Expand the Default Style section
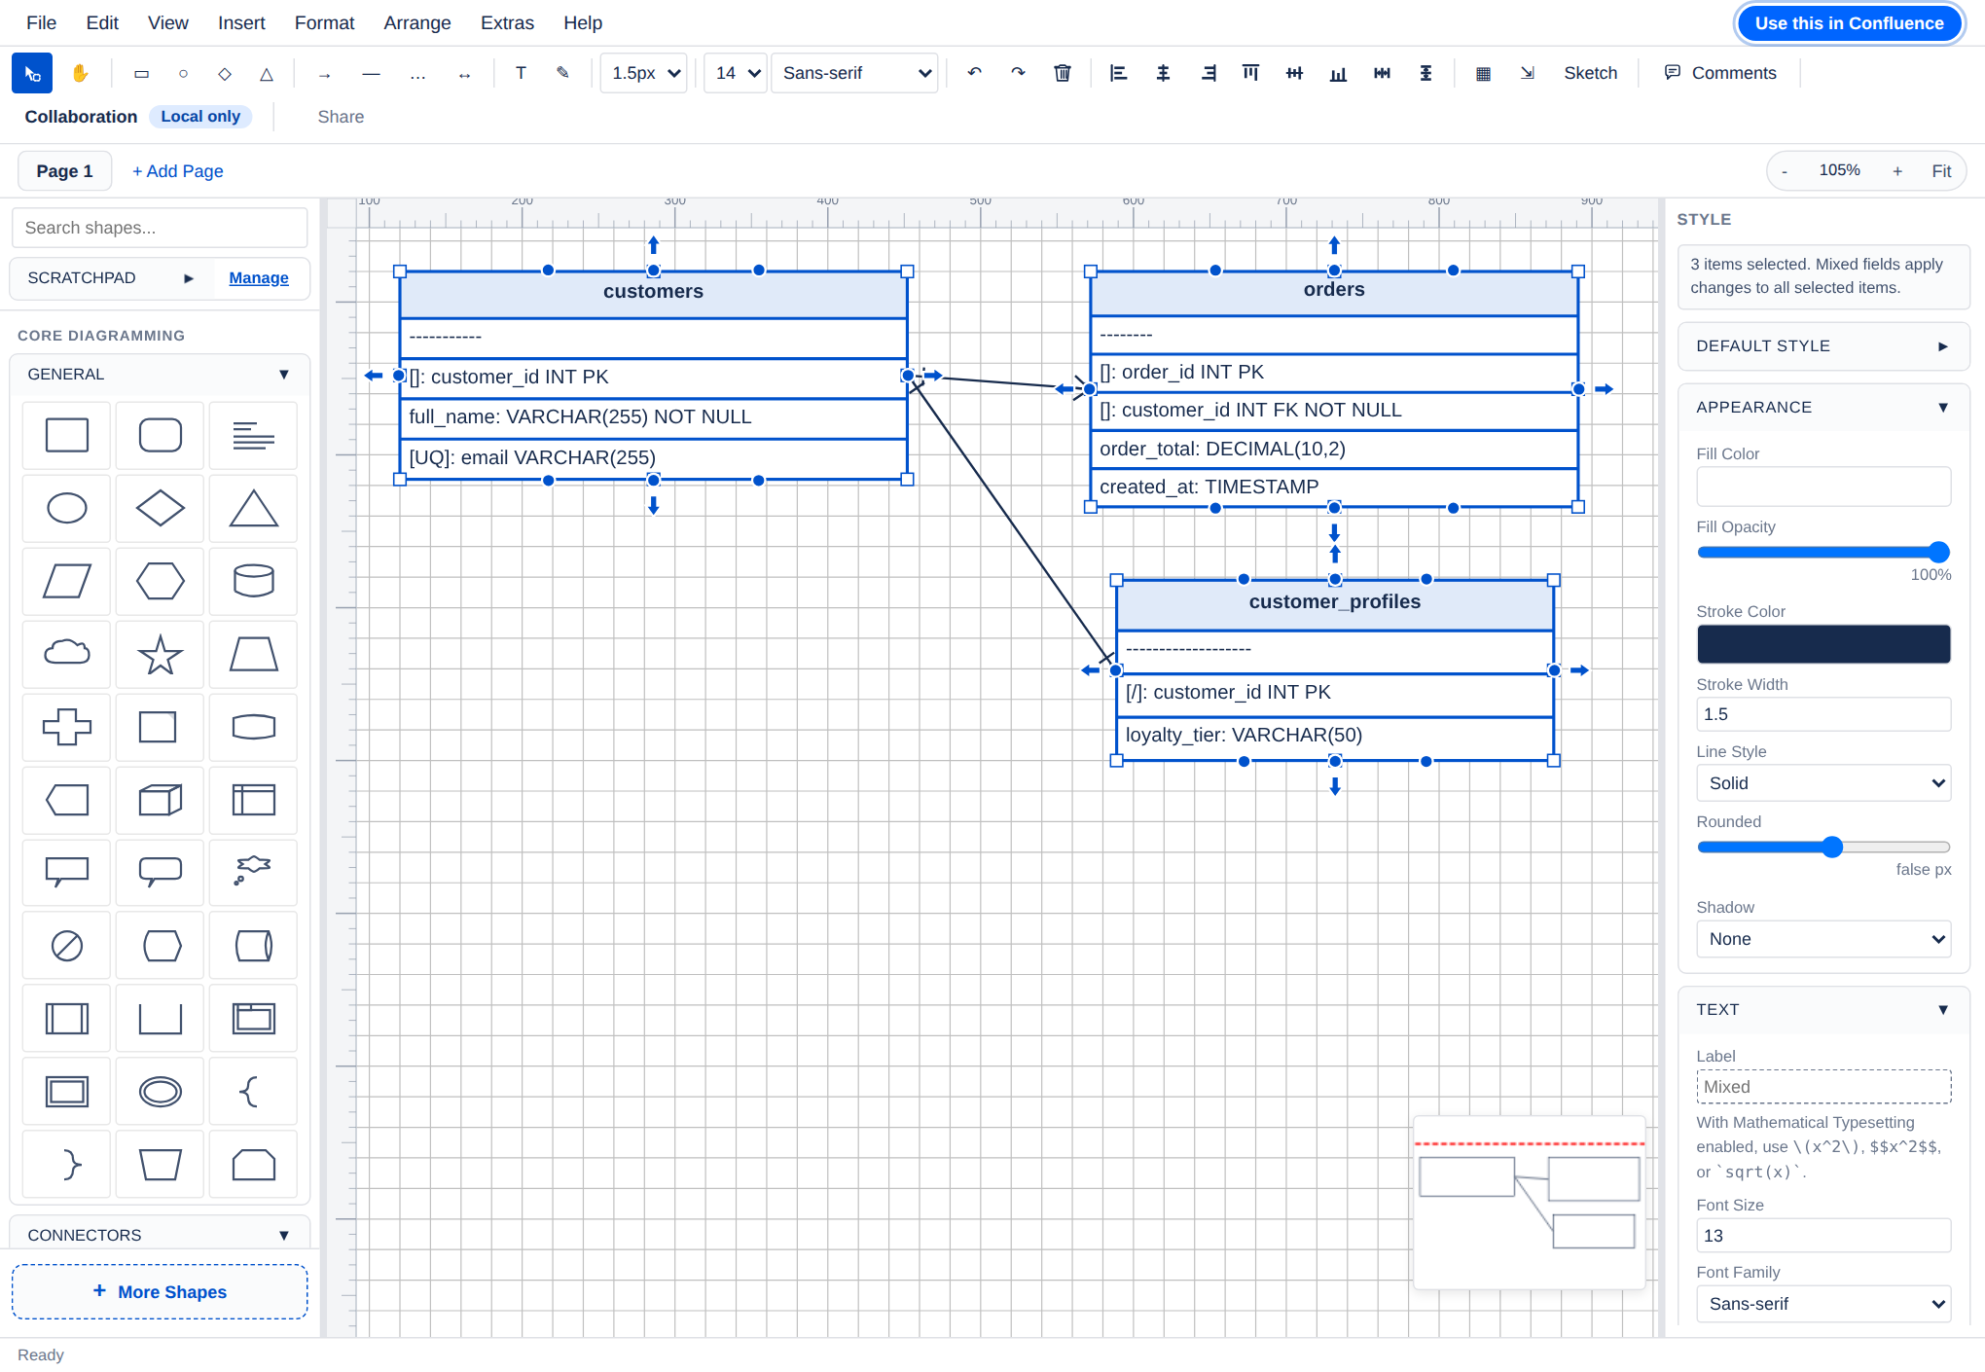This screenshot has height=1372, width=1985. coord(1823,346)
